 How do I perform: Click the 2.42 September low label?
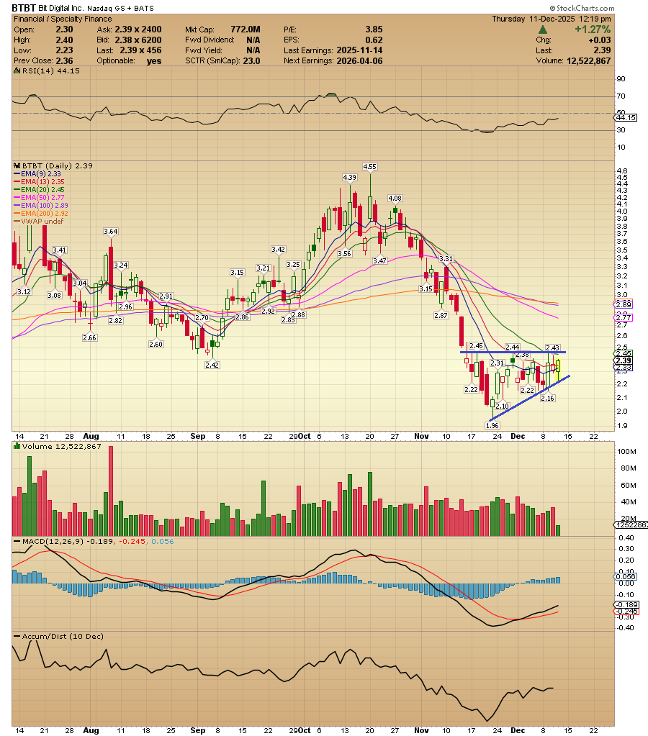[212, 365]
